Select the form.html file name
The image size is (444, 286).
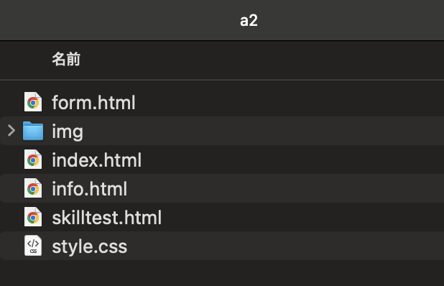tap(93, 102)
